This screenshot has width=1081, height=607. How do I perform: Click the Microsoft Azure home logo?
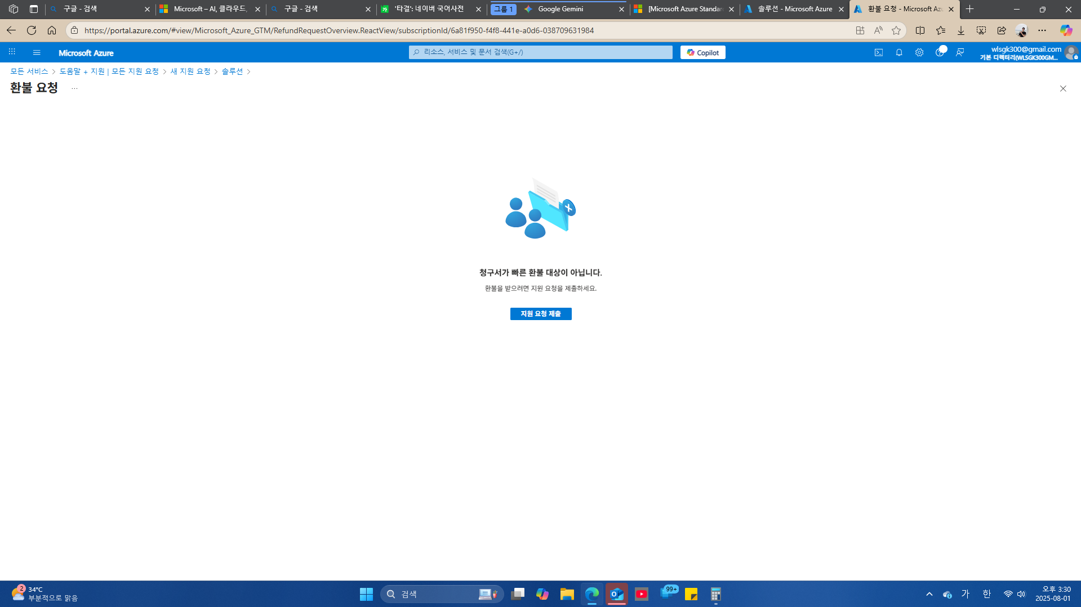click(x=86, y=53)
